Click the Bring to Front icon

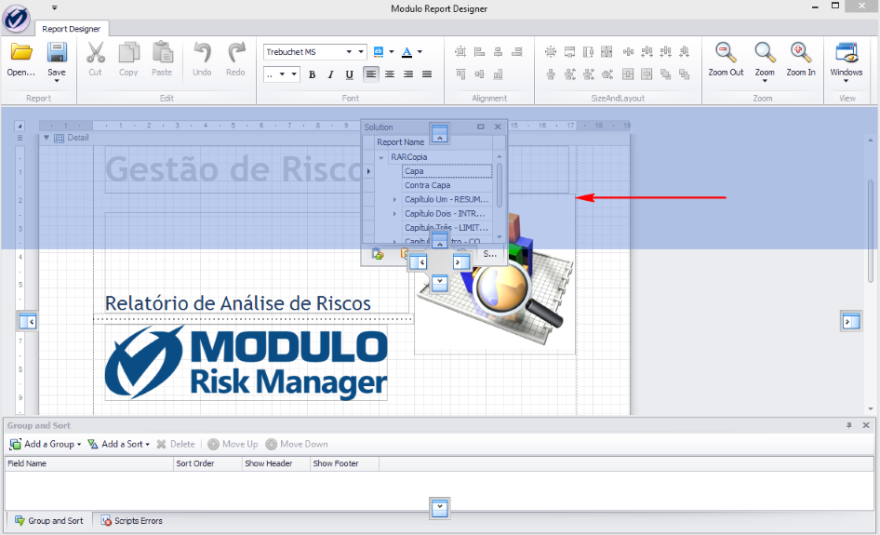point(666,74)
